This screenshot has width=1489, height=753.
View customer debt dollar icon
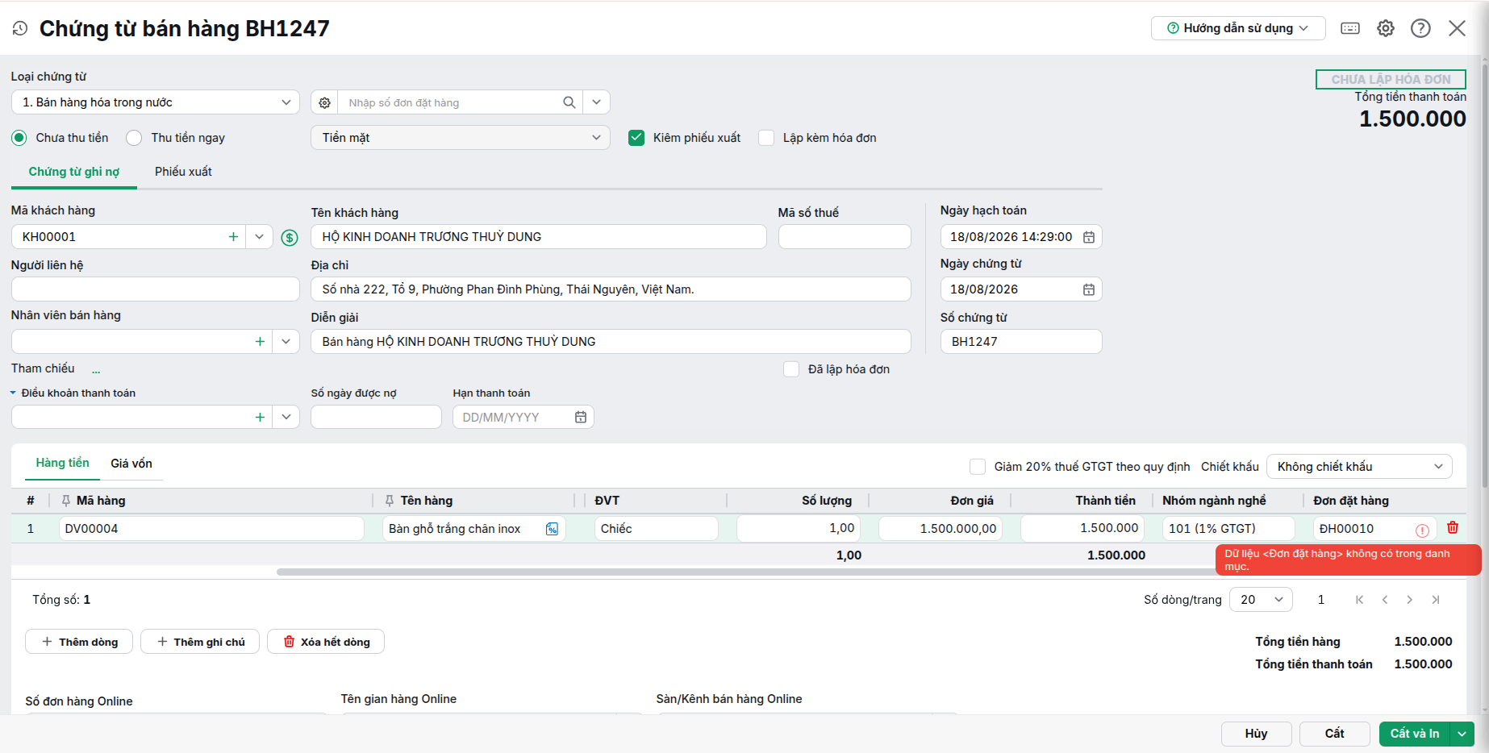point(290,237)
